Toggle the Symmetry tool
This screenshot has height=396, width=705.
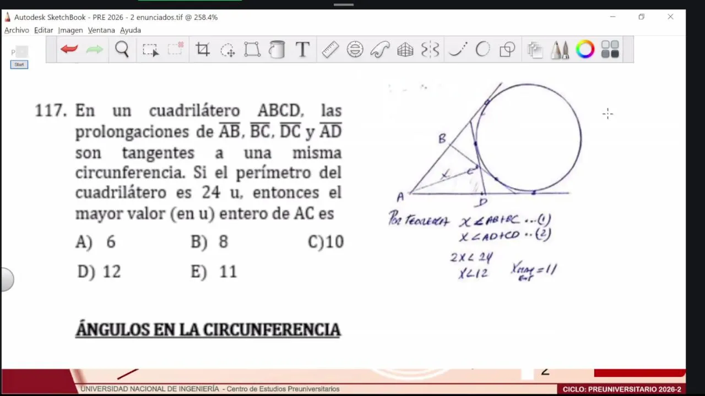(430, 50)
